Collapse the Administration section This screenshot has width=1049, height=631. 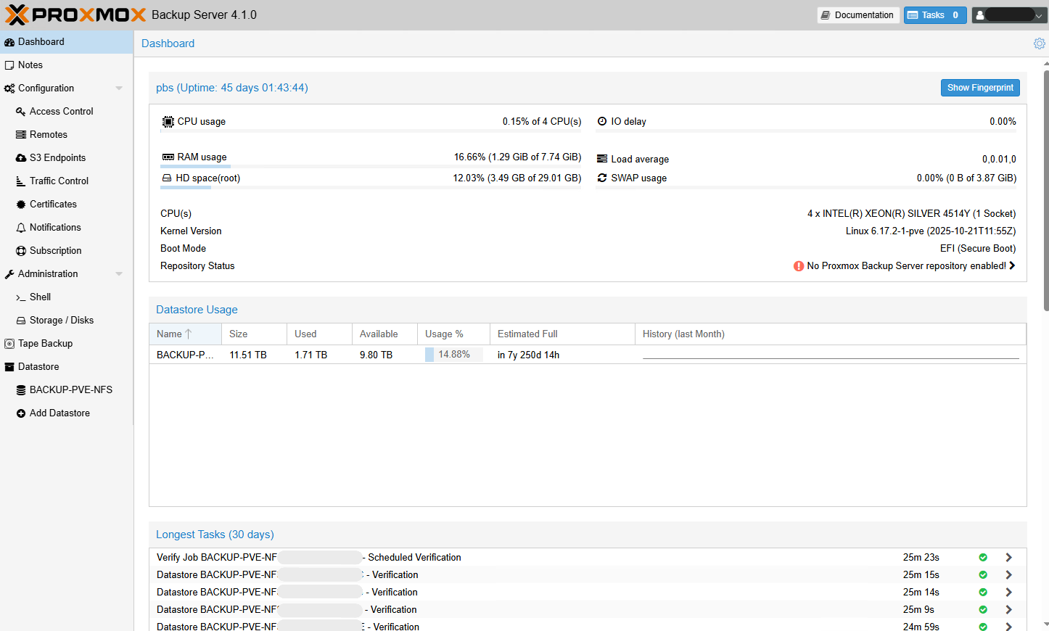[x=118, y=273]
